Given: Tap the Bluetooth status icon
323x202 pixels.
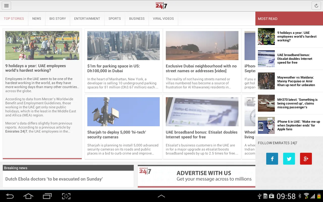Looking at the screenshot, I should click(x=300, y=196).
